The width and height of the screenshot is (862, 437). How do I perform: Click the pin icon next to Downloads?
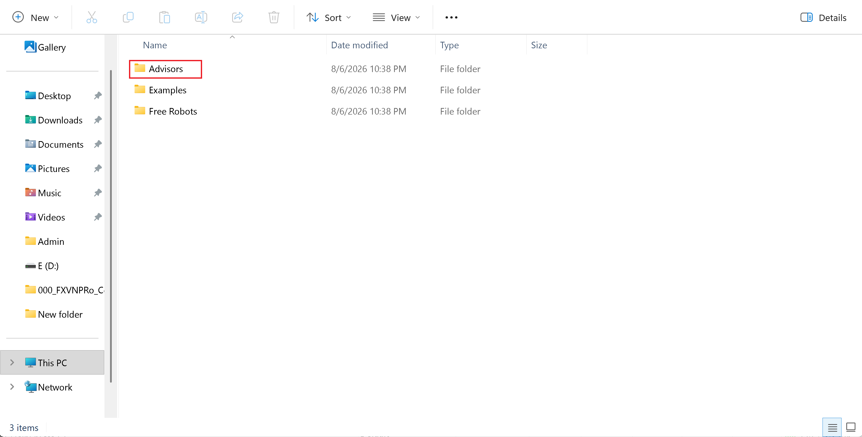98,120
